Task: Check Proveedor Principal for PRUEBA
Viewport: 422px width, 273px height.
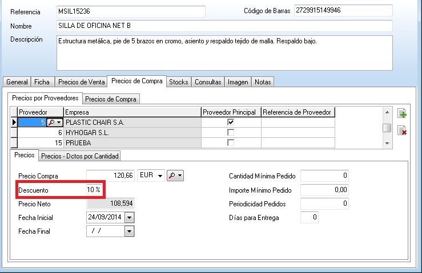Action: coord(231,142)
